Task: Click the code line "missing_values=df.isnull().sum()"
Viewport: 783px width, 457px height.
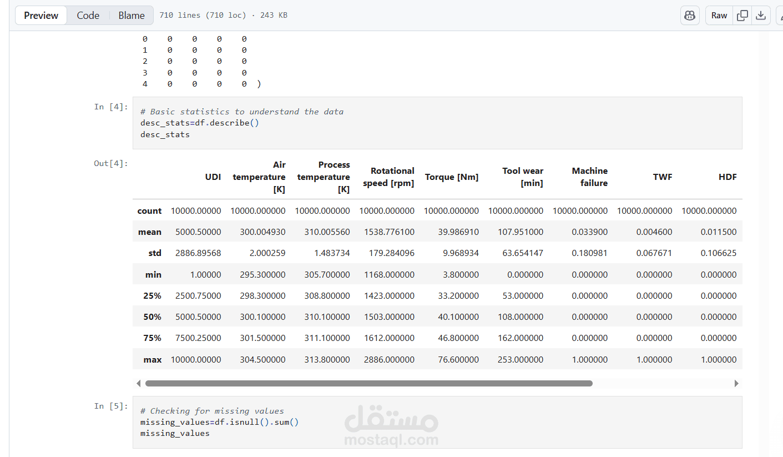Action: click(220, 422)
